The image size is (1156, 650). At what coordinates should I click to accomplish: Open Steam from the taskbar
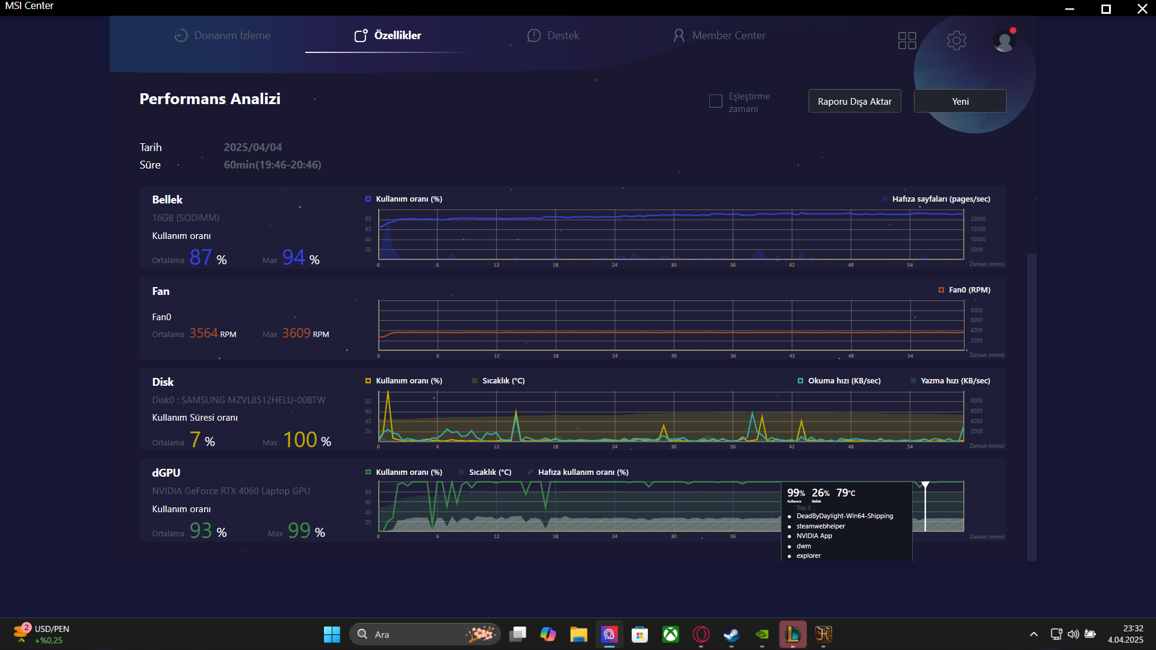tap(731, 634)
